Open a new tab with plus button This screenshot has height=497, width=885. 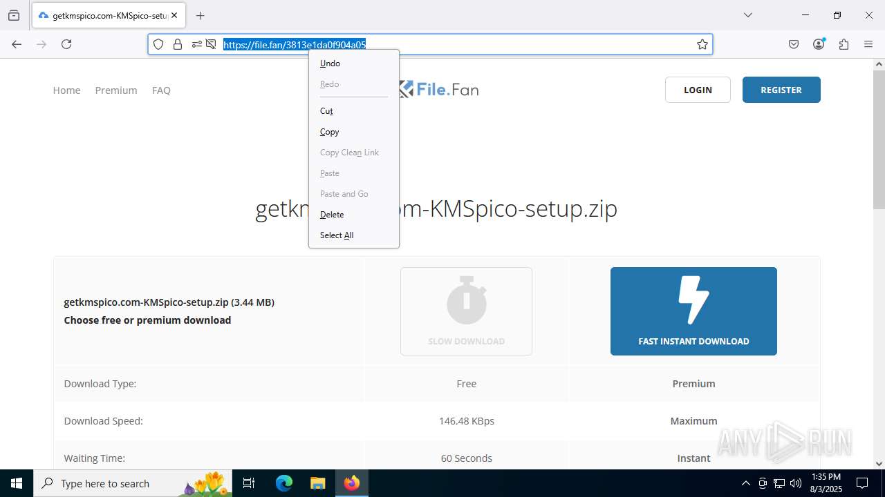coord(200,15)
